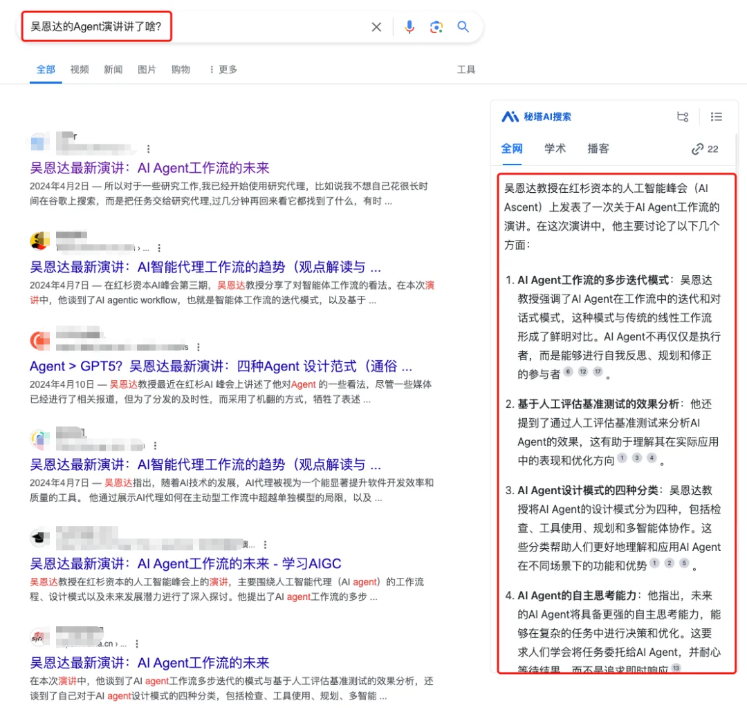The width and height of the screenshot is (747, 714).
Task: Start voice search with the microphone icon
Action: point(409,27)
